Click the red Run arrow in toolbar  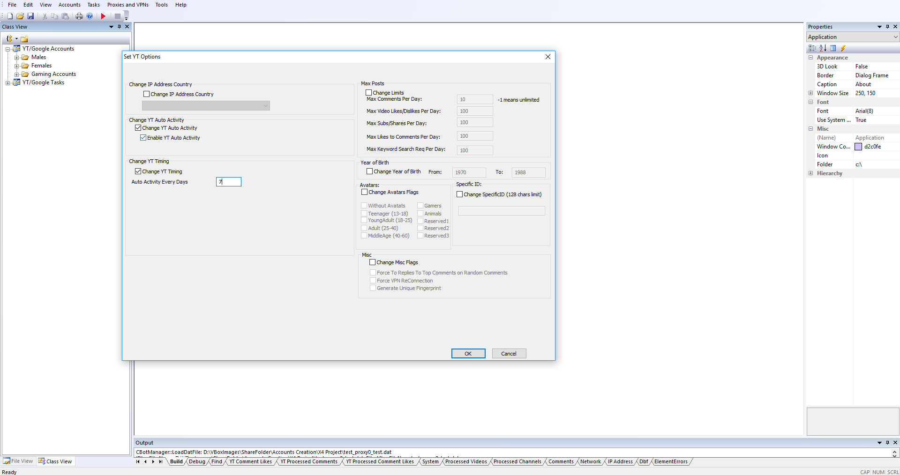pos(103,16)
